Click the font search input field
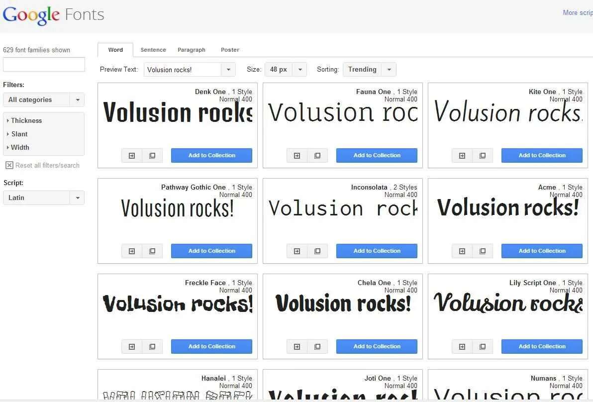 point(44,65)
